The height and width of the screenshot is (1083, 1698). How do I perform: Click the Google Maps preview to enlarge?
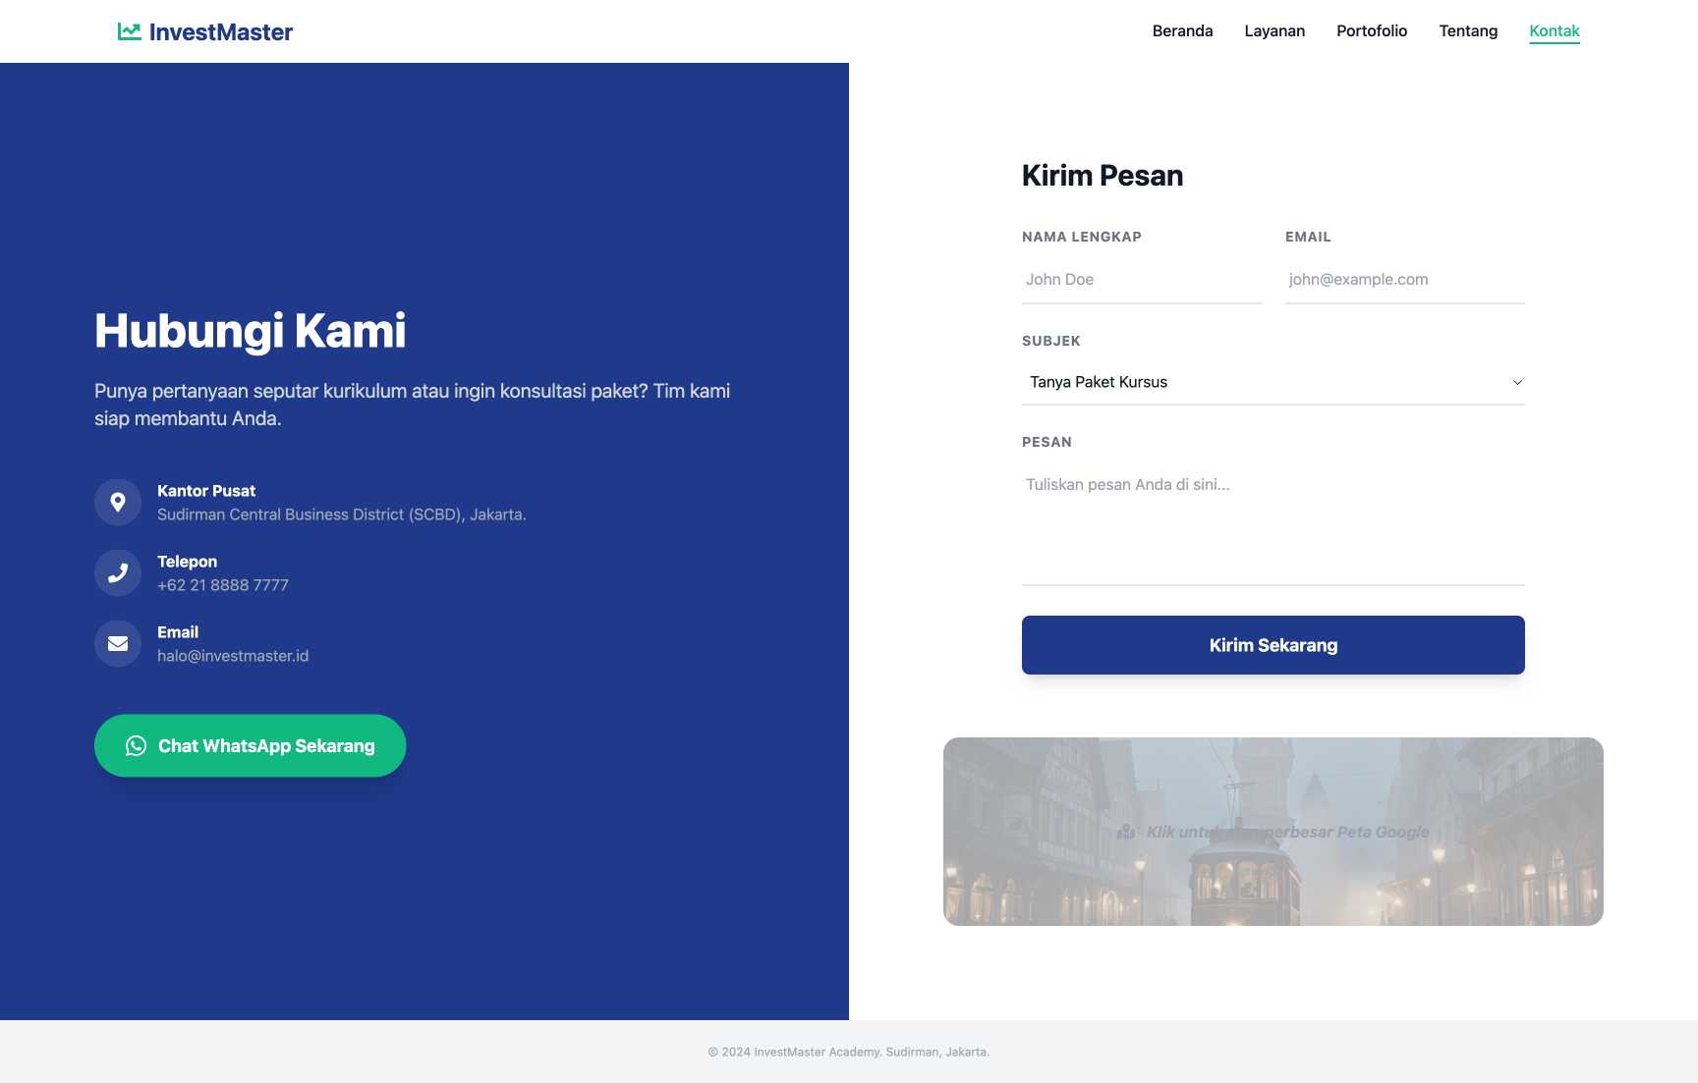(x=1273, y=831)
